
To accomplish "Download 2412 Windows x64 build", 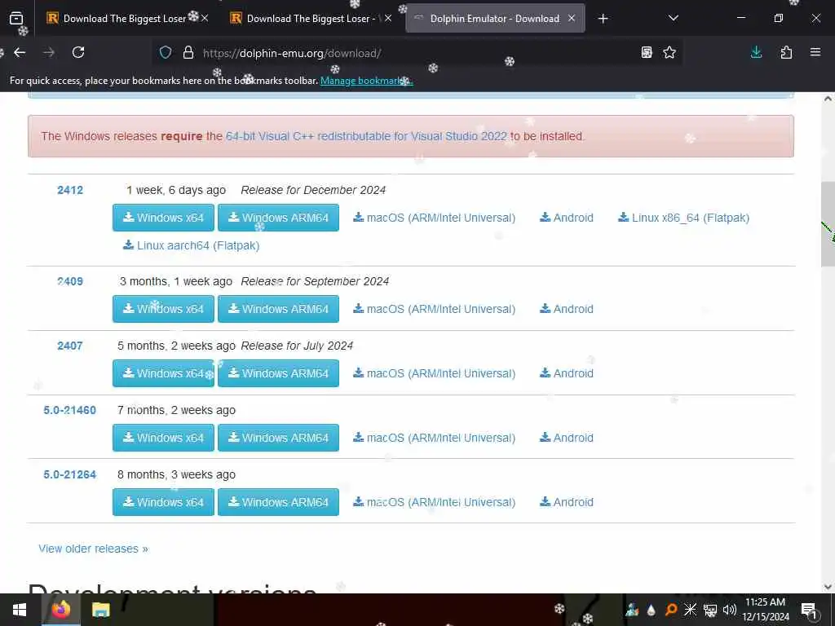I will click(x=163, y=218).
